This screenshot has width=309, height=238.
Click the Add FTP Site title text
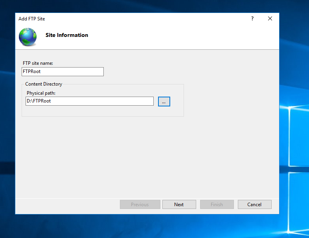click(32, 19)
